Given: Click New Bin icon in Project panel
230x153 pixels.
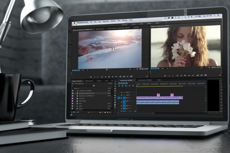Looking at the screenshot, I should click(x=105, y=112).
